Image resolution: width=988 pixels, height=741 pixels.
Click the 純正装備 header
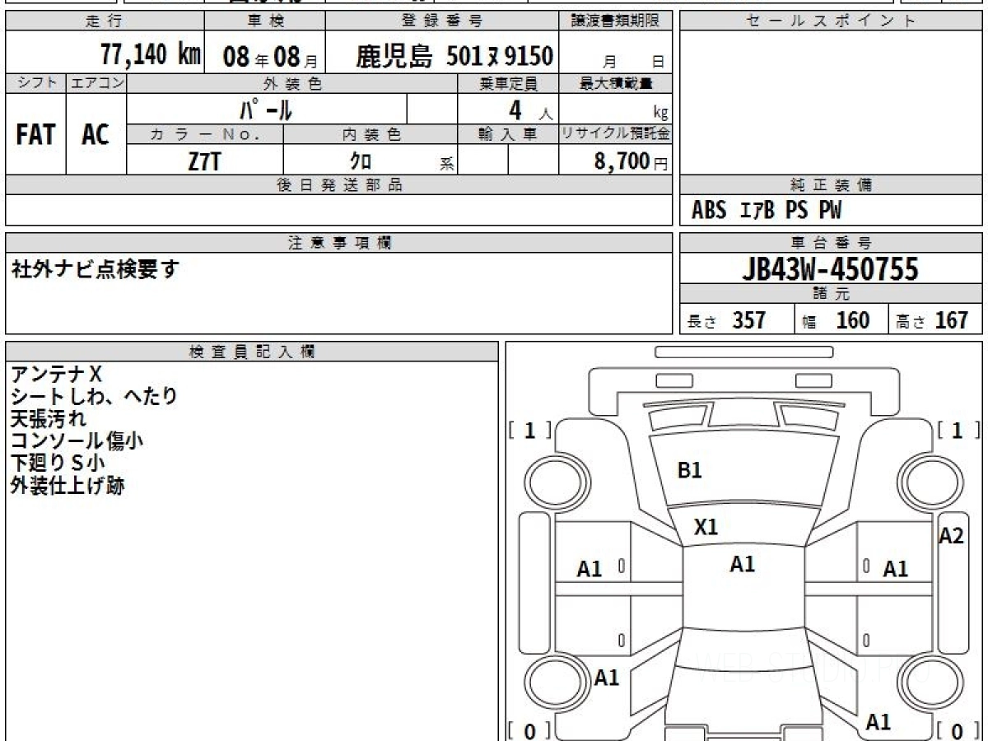(832, 185)
